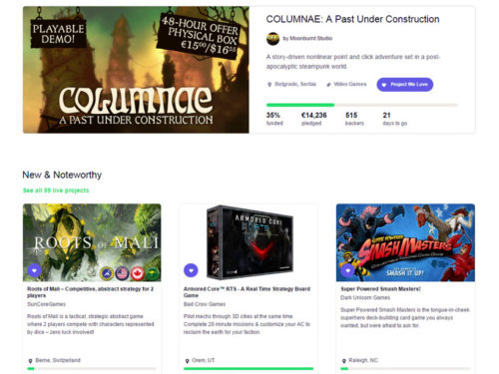499x374 pixels.
Task: Save Super Powered Smash Masters heart icon
Action: pyautogui.click(x=347, y=270)
